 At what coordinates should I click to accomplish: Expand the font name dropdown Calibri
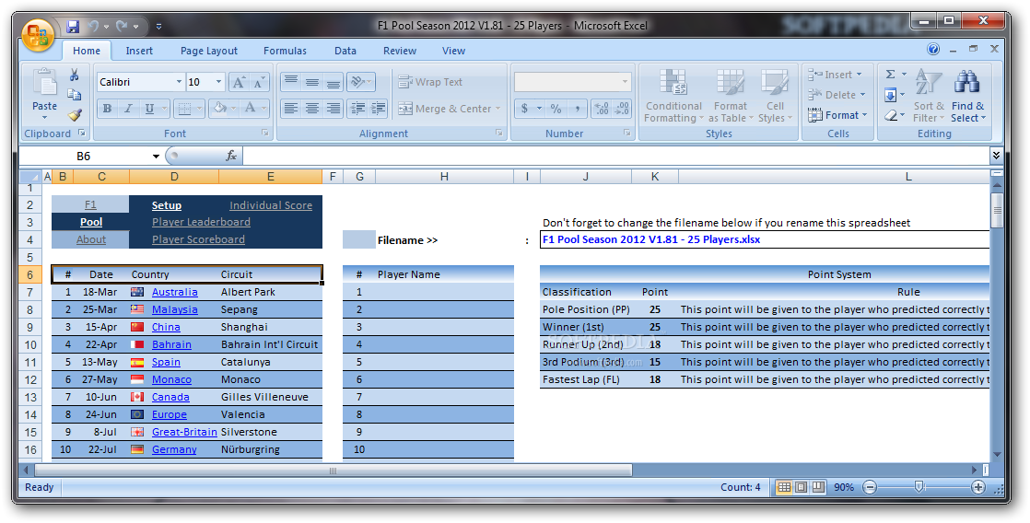click(x=179, y=82)
